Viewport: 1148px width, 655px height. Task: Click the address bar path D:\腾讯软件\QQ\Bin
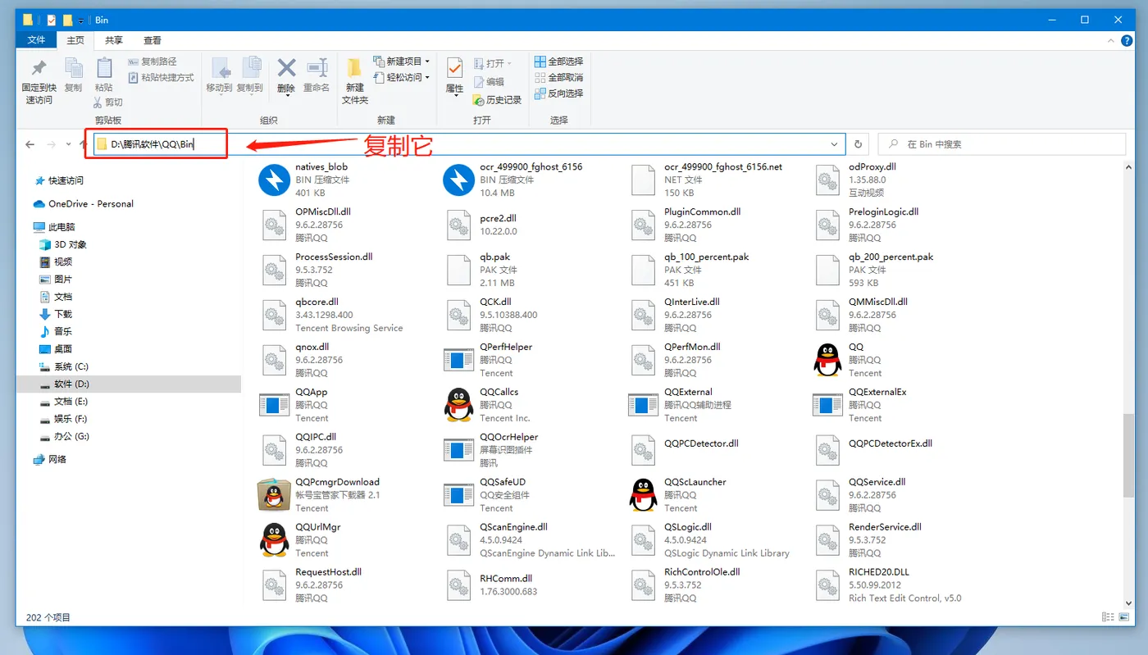coord(153,144)
